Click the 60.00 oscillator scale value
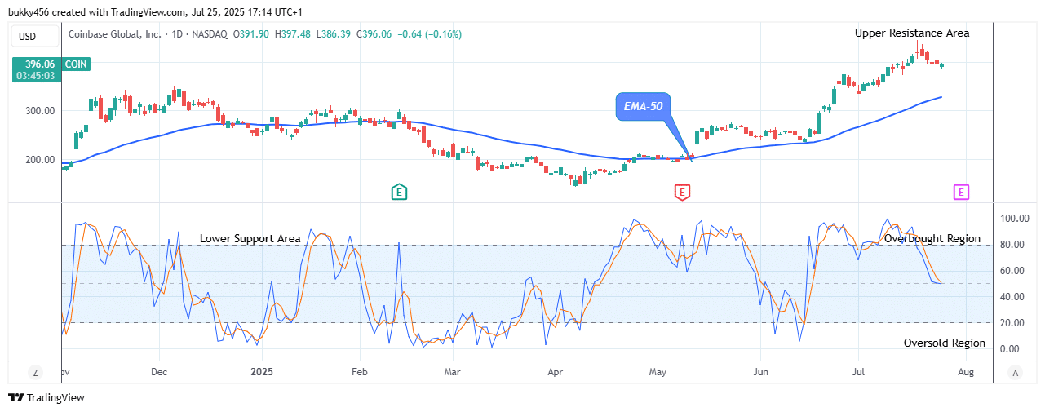Image resolution: width=1045 pixels, height=412 pixels. click(x=1014, y=271)
